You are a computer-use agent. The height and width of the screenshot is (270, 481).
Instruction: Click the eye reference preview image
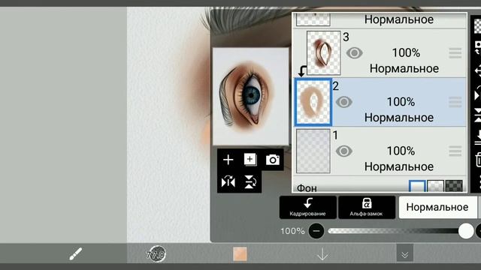(x=250, y=96)
